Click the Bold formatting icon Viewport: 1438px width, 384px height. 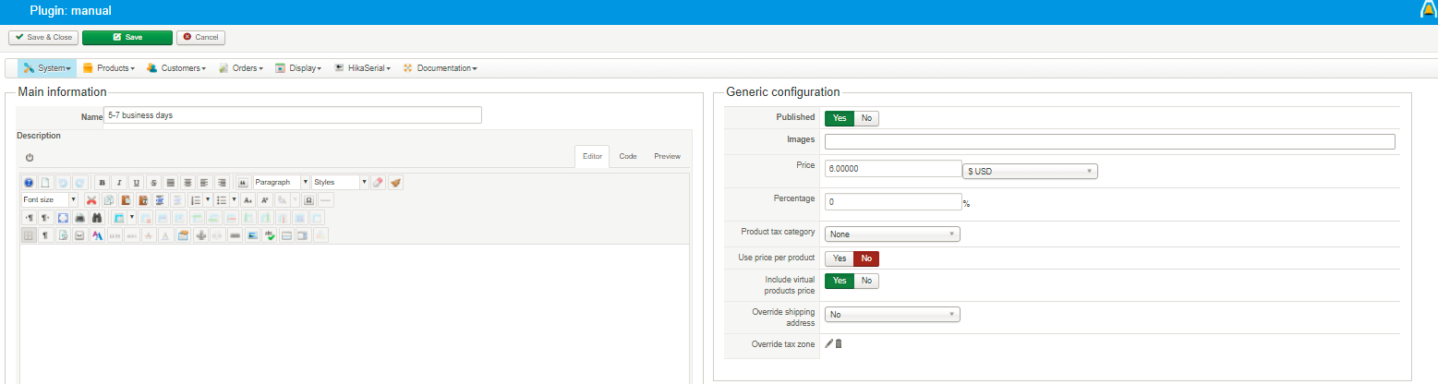[102, 183]
